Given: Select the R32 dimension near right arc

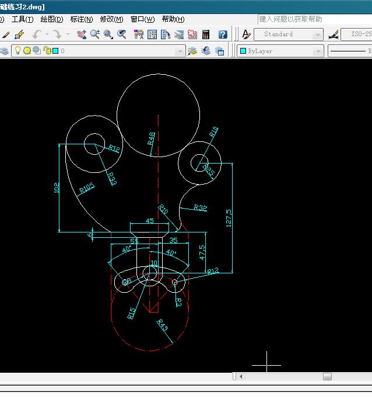Looking at the screenshot, I should click(201, 207).
